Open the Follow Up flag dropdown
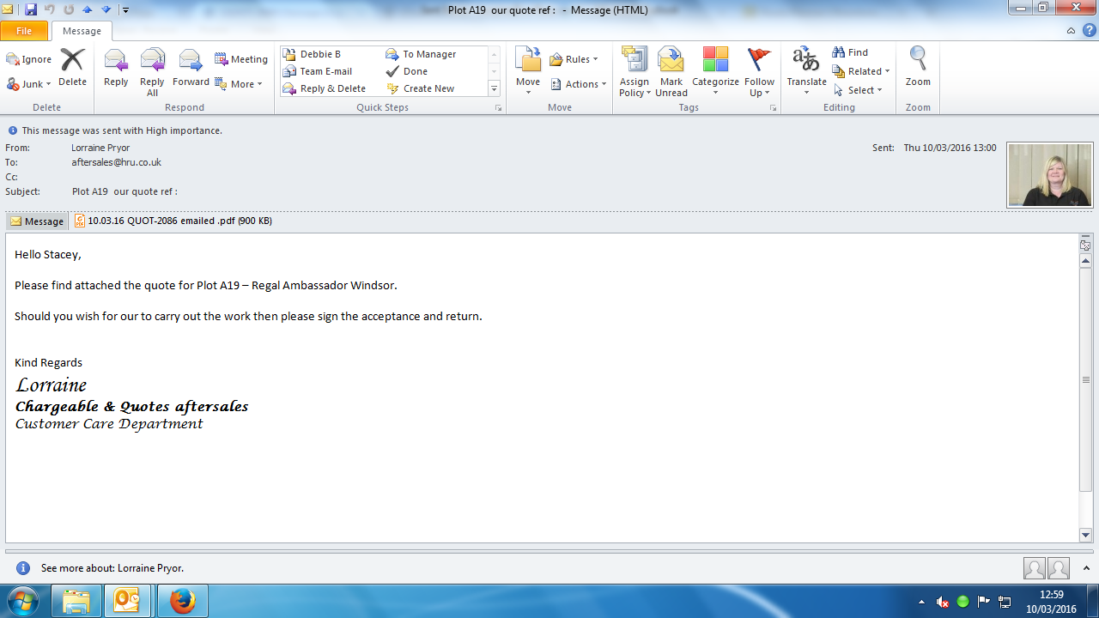 tap(759, 73)
